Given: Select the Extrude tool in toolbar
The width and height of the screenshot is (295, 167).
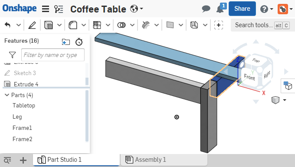Looking at the screenshot, I should coord(49,25).
